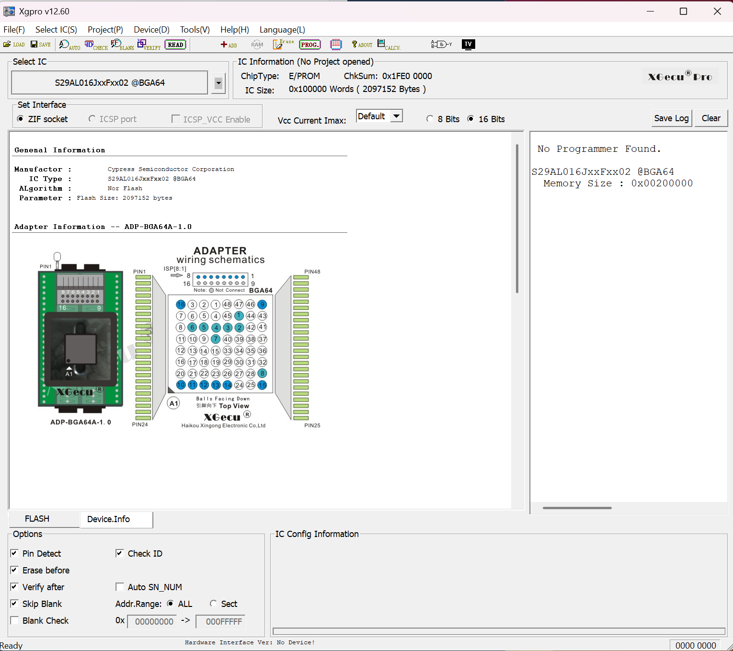Viewport: 733px width, 651px height.
Task: Enable the Blank Check checkbox
Action: pyautogui.click(x=14, y=620)
